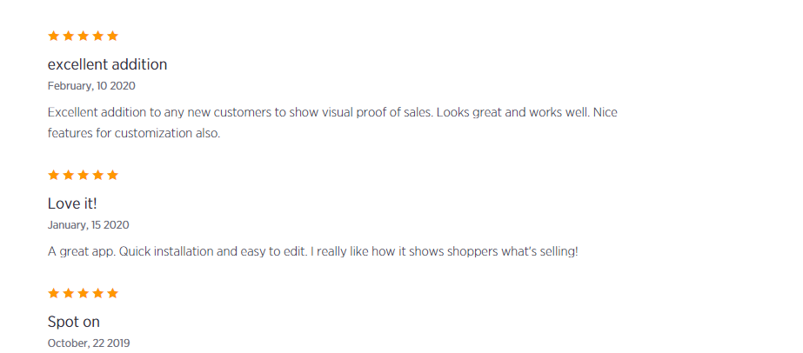Click third star above 'Spot on' title
The width and height of the screenshot is (803, 353).
click(x=83, y=294)
